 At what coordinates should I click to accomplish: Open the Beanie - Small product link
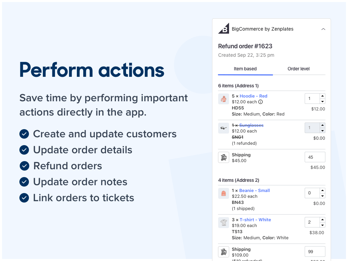[254, 190]
